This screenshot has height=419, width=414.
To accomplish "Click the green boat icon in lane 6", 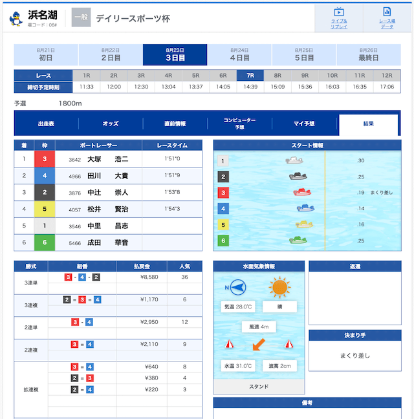I will coord(298,240).
